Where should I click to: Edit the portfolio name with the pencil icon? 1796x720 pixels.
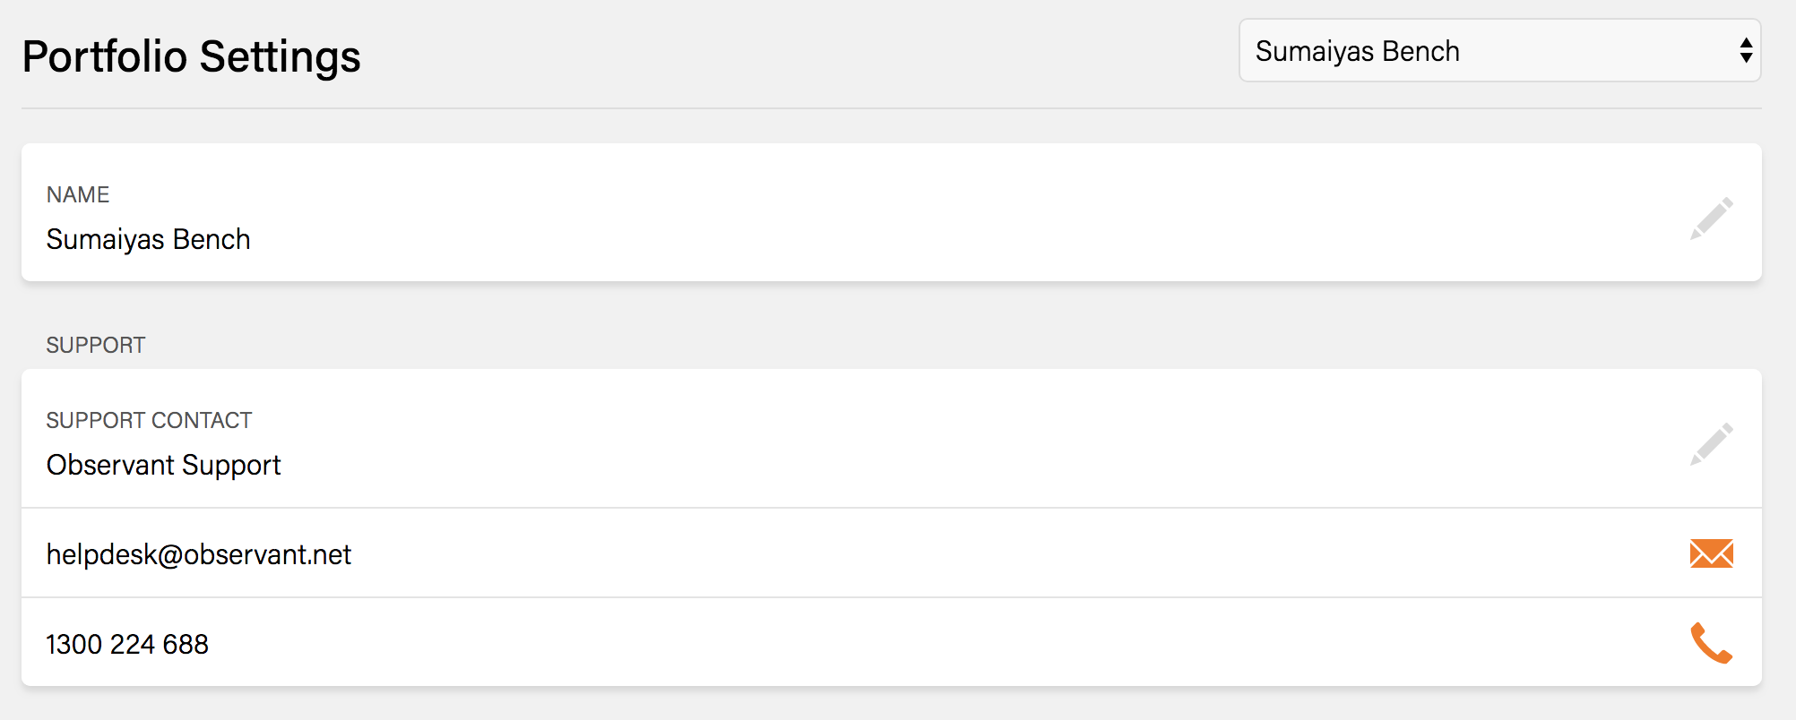point(1711,219)
